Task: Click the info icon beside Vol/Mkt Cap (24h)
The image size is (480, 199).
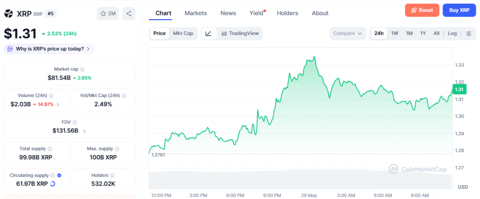Action: click(x=124, y=96)
